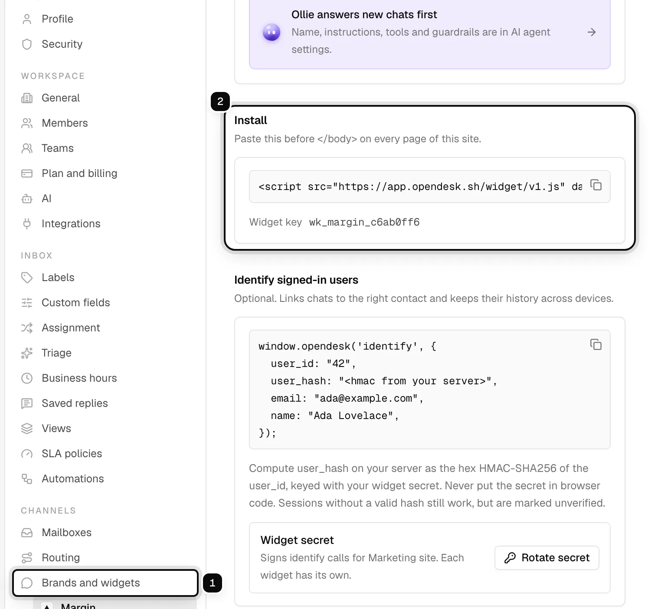
Task: Open the Members page
Action: pyautogui.click(x=105, y=123)
